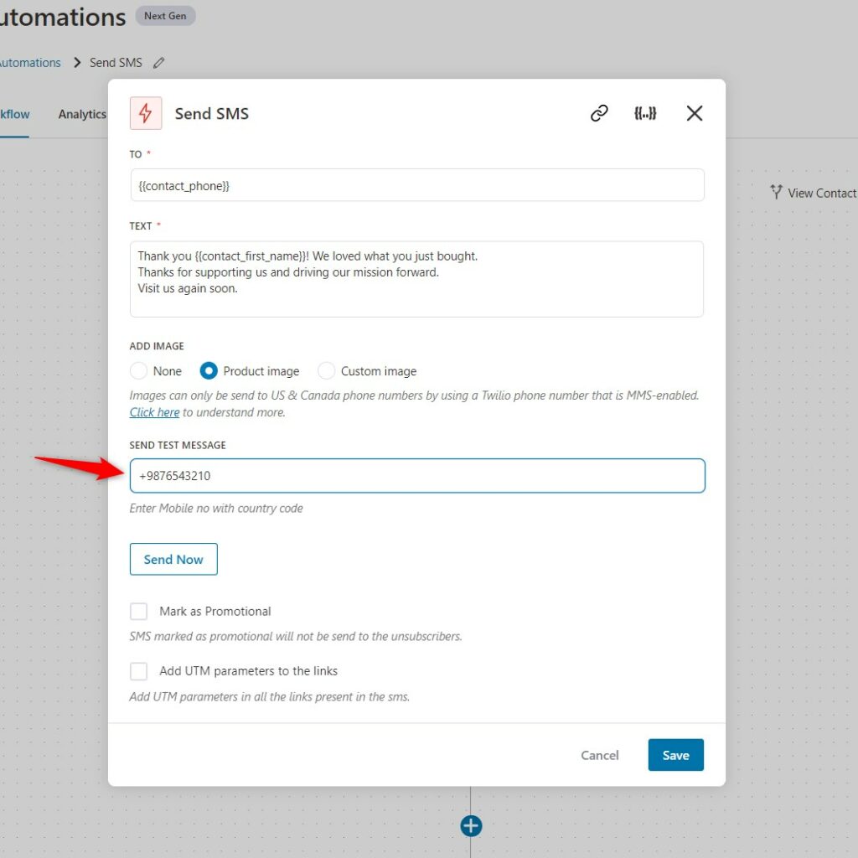The width and height of the screenshot is (858, 858).
Task: Enable the Mark as Promotional checkbox
Action: point(138,611)
